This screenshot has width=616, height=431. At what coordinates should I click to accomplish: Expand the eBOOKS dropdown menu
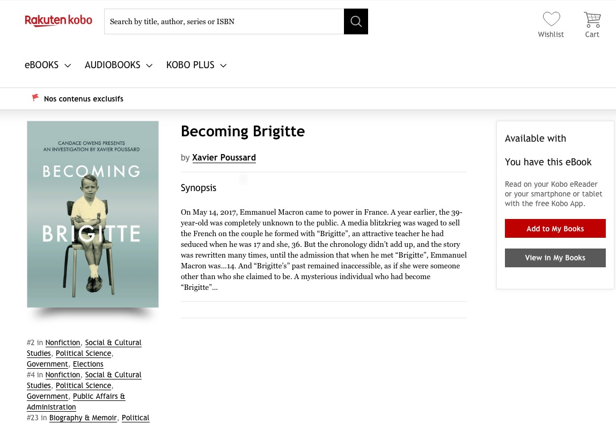coord(48,65)
